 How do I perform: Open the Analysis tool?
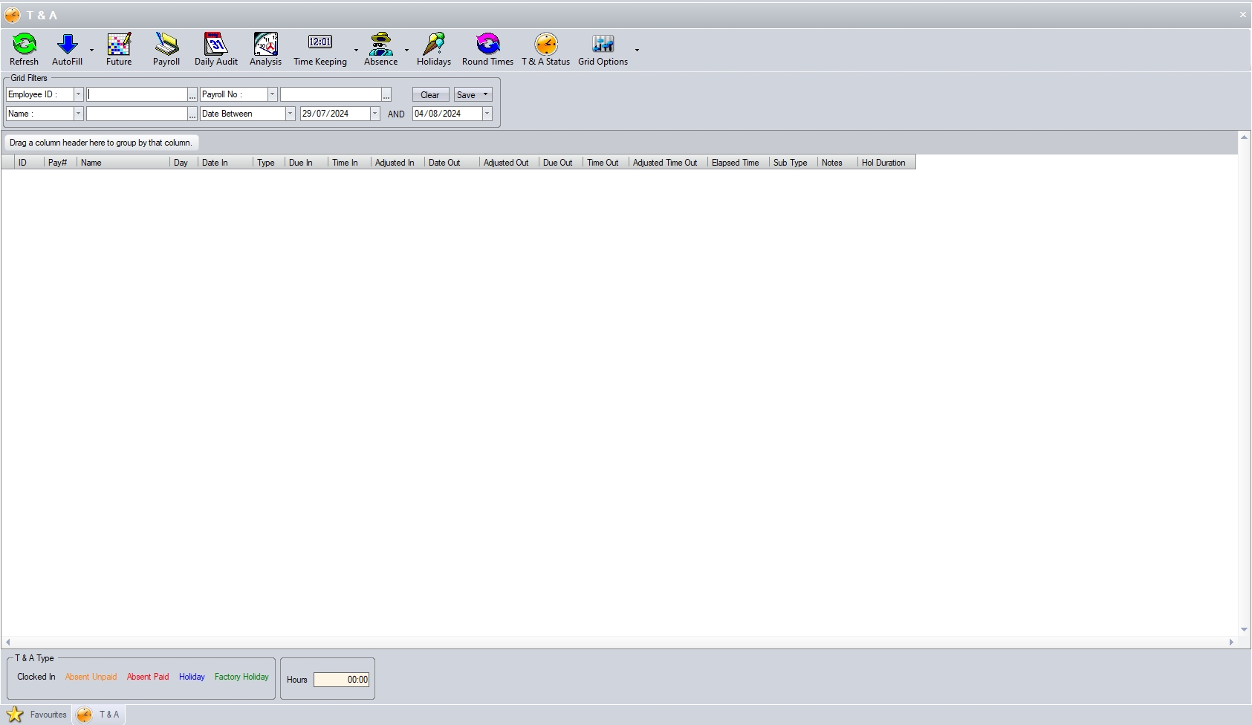(265, 45)
